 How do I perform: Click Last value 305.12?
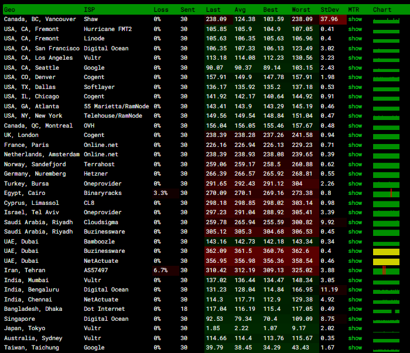point(216,232)
